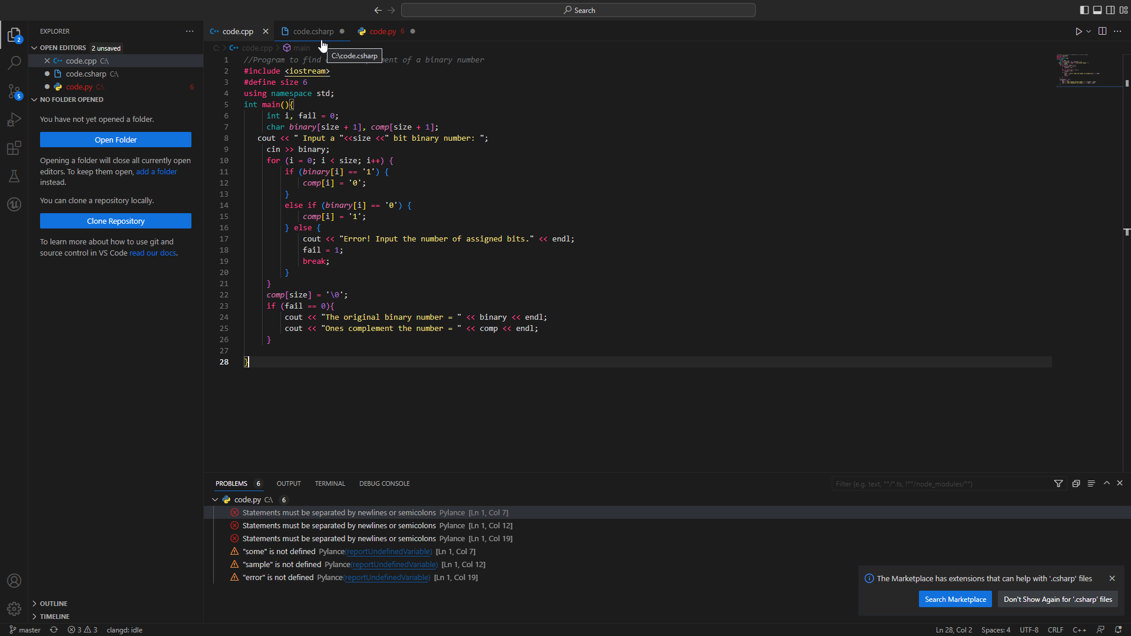The height and width of the screenshot is (636, 1131).
Task: Open the Manage gear menu
Action: (14, 608)
